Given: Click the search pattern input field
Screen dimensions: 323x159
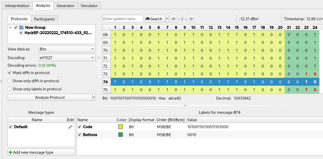Looking at the screenshot, I should 123,19.
